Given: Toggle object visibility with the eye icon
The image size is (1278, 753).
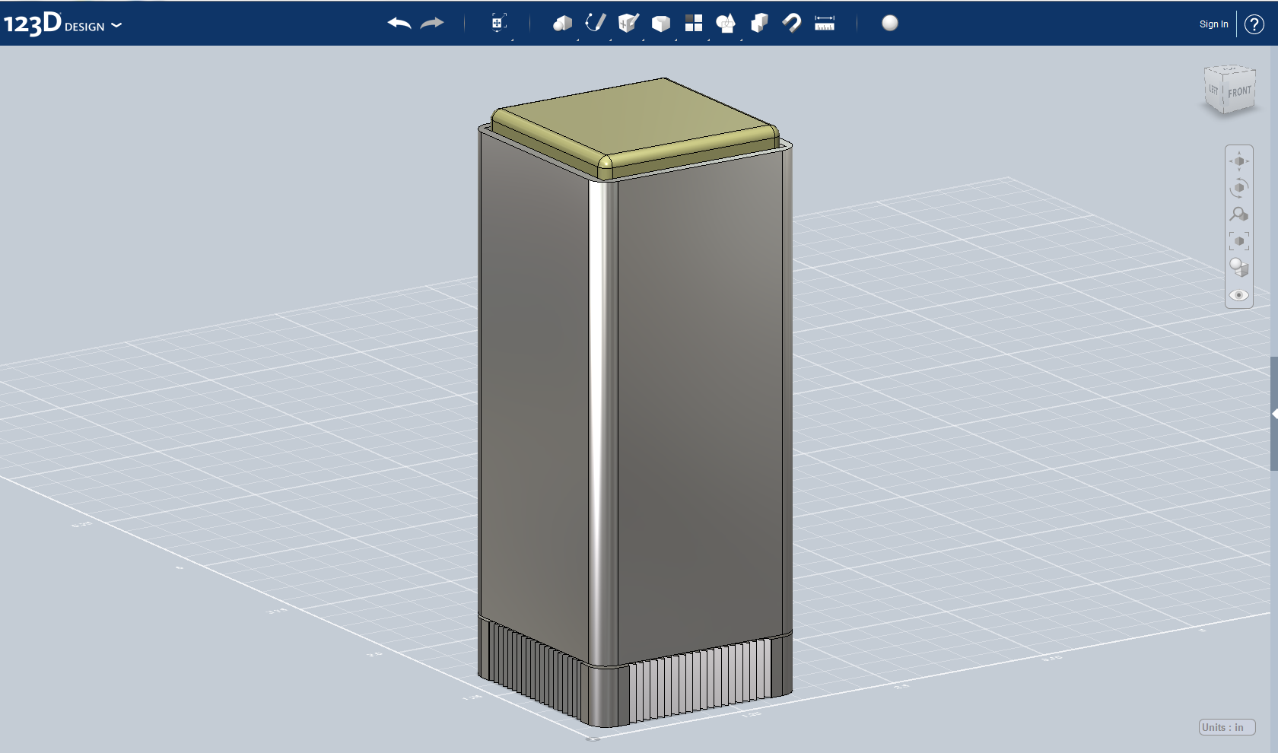Looking at the screenshot, I should 1239,294.
